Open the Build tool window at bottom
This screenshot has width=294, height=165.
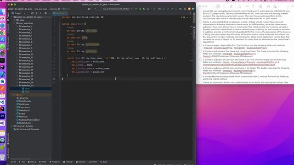click(x=104, y=162)
